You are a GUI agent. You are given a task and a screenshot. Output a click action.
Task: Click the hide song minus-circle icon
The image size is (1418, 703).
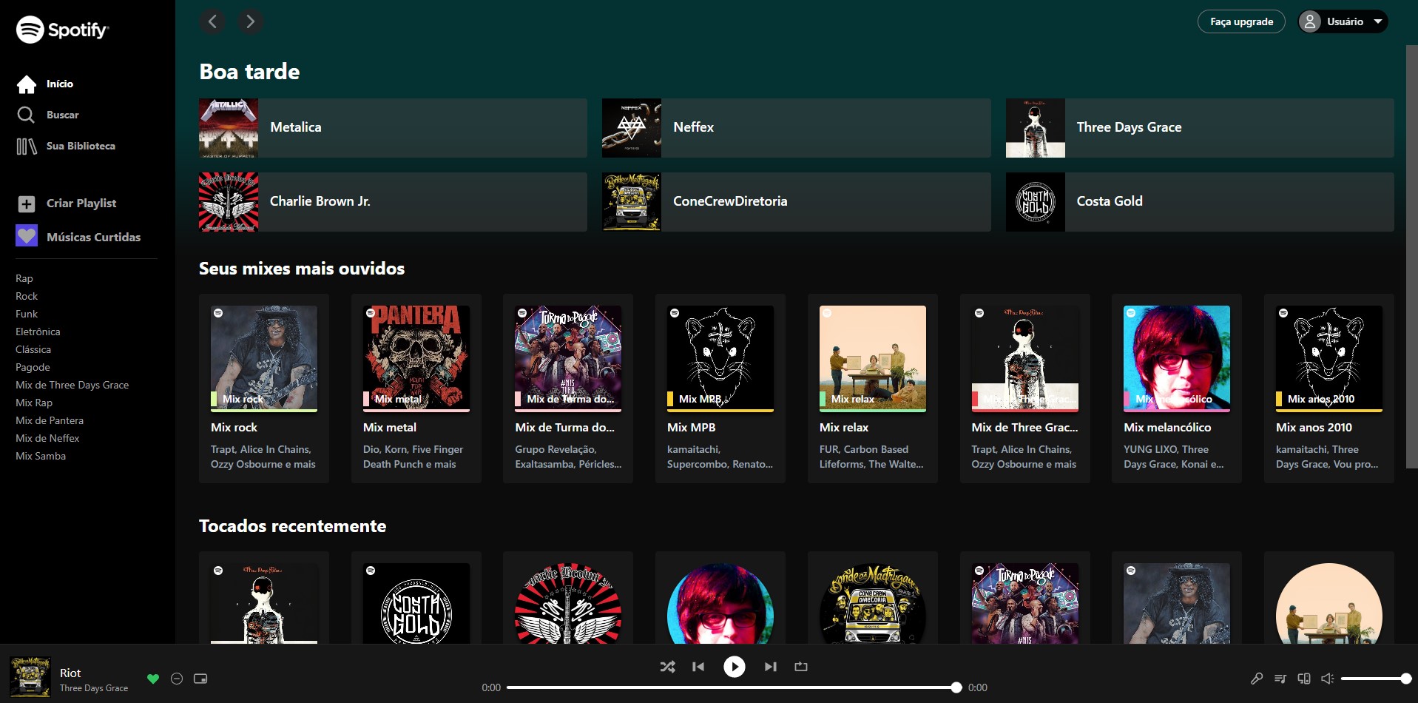(177, 679)
